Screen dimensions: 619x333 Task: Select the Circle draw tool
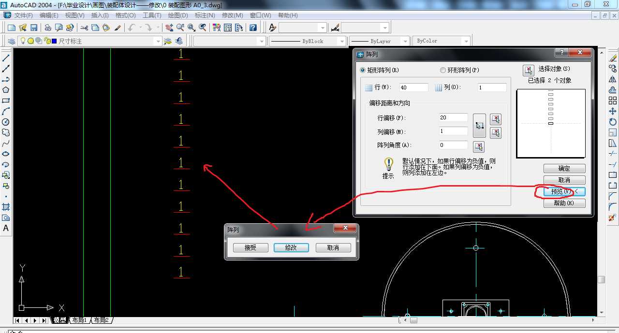click(6, 122)
